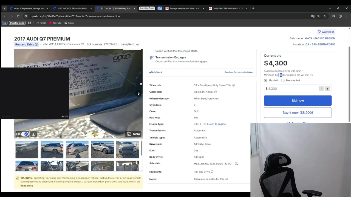Click the Lot number 97409425 text
This screenshot has height=197, width=351.
click(x=102, y=44)
